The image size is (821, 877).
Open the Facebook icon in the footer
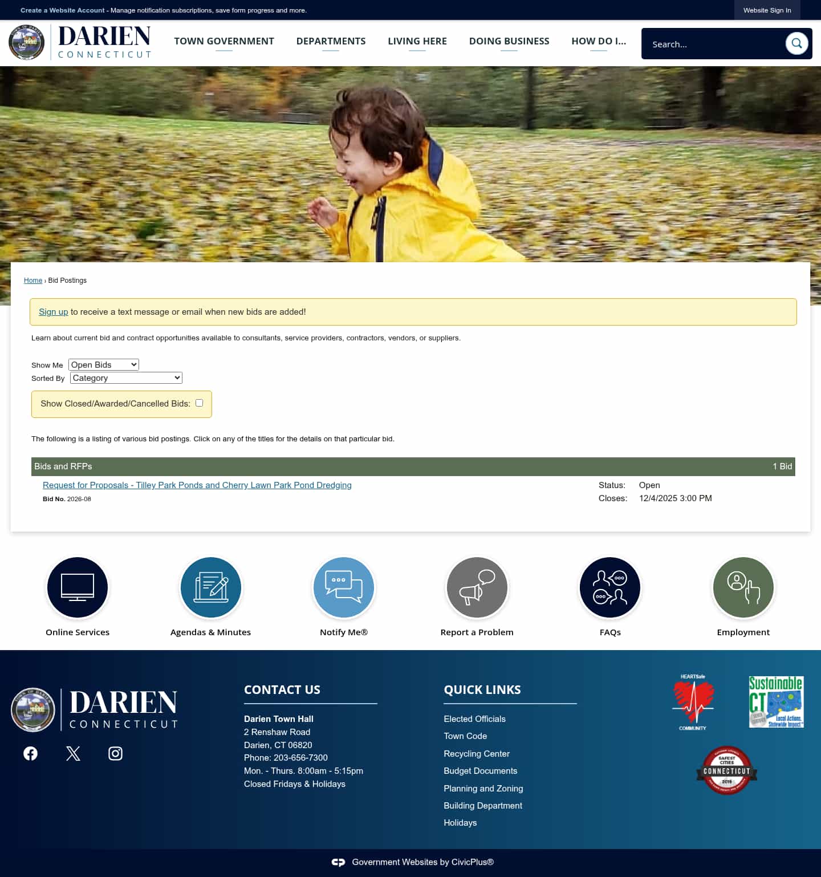30,753
